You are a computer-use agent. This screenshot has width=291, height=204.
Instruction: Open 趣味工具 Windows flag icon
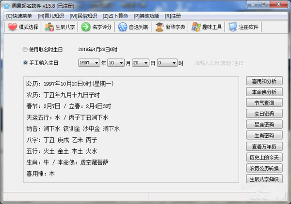click(196, 27)
